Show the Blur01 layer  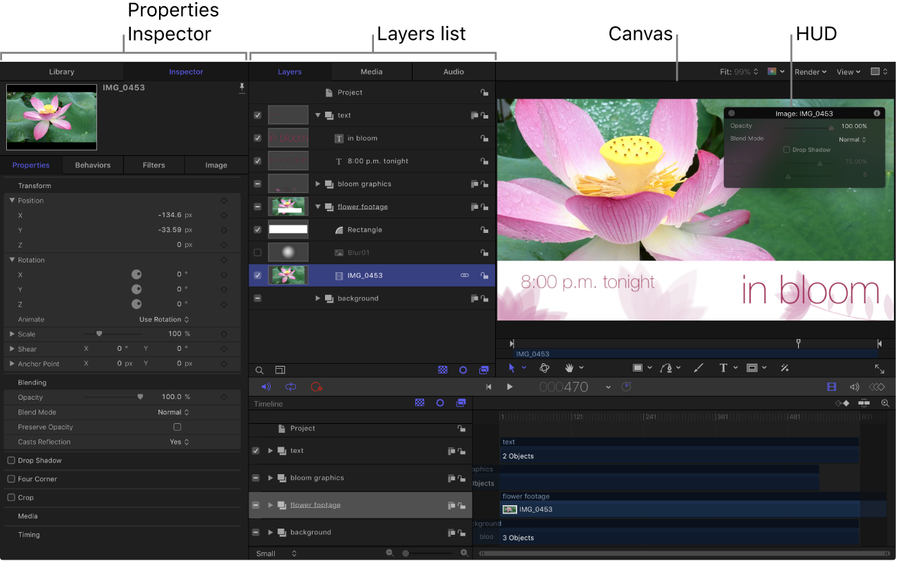pyautogui.click(x=258, y=252)
